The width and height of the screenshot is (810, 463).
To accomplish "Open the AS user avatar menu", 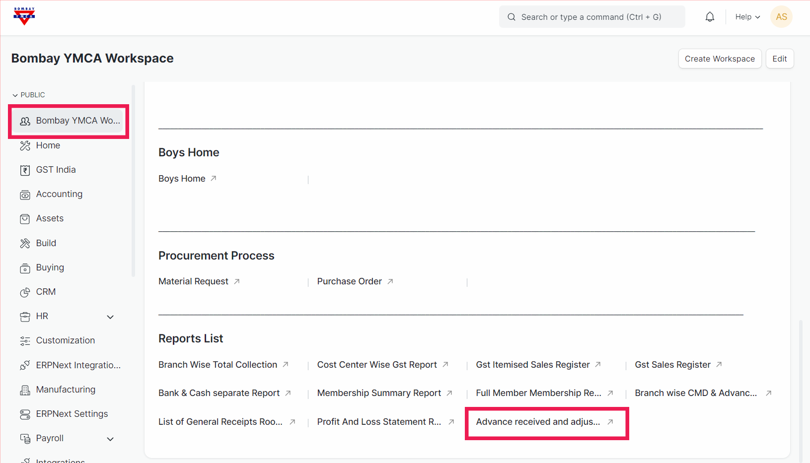I will (x=781, y=17).
